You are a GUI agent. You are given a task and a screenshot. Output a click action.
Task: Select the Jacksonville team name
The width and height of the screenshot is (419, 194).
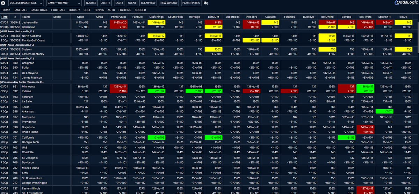coord(30,23)
